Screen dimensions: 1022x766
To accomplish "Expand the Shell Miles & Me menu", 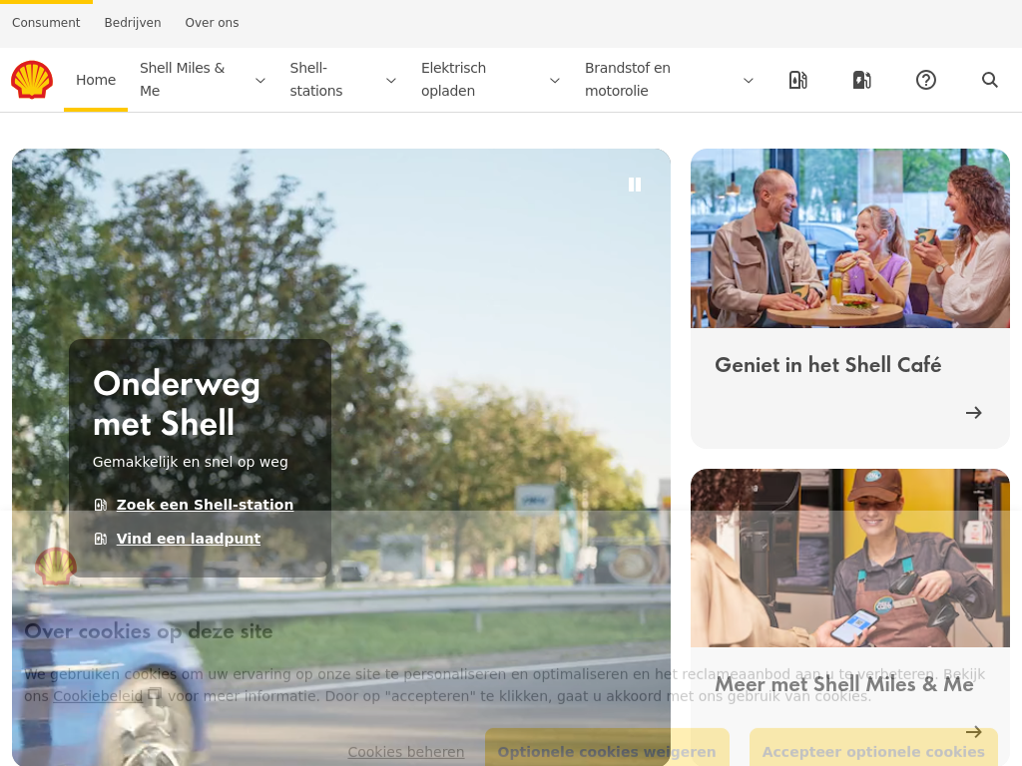I will [x=259, y=80].
